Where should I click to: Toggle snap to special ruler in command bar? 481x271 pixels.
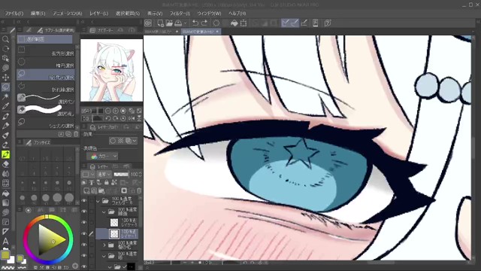tap(295, 23)
